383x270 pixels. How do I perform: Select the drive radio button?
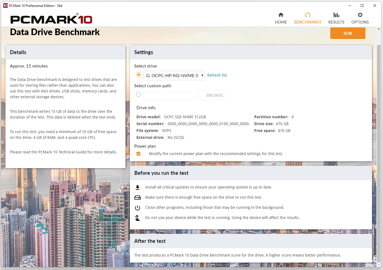tap(139, 75)
